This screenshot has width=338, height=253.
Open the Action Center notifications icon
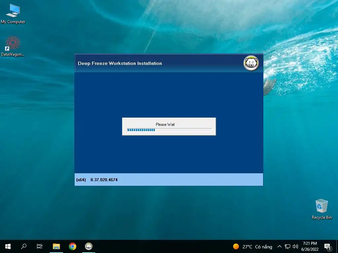point(327,246)
